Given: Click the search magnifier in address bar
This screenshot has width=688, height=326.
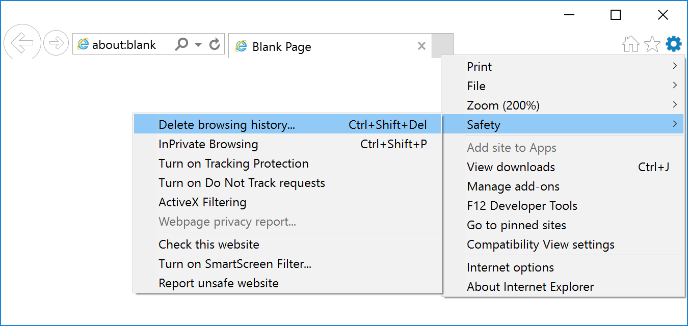Looking at the screenshot, I should 181,44.
